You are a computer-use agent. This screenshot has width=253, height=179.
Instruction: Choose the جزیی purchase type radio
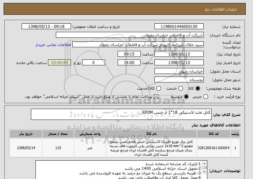(x=206, y=97)
